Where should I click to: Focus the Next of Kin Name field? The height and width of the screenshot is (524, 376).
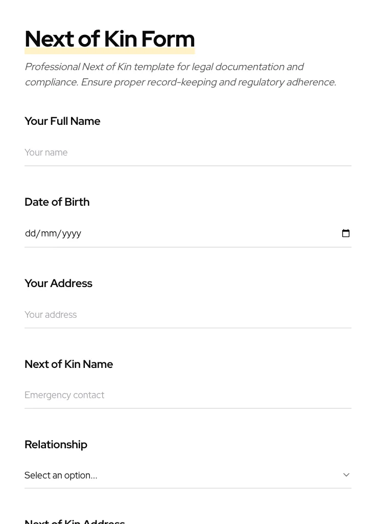coord(187,395)
